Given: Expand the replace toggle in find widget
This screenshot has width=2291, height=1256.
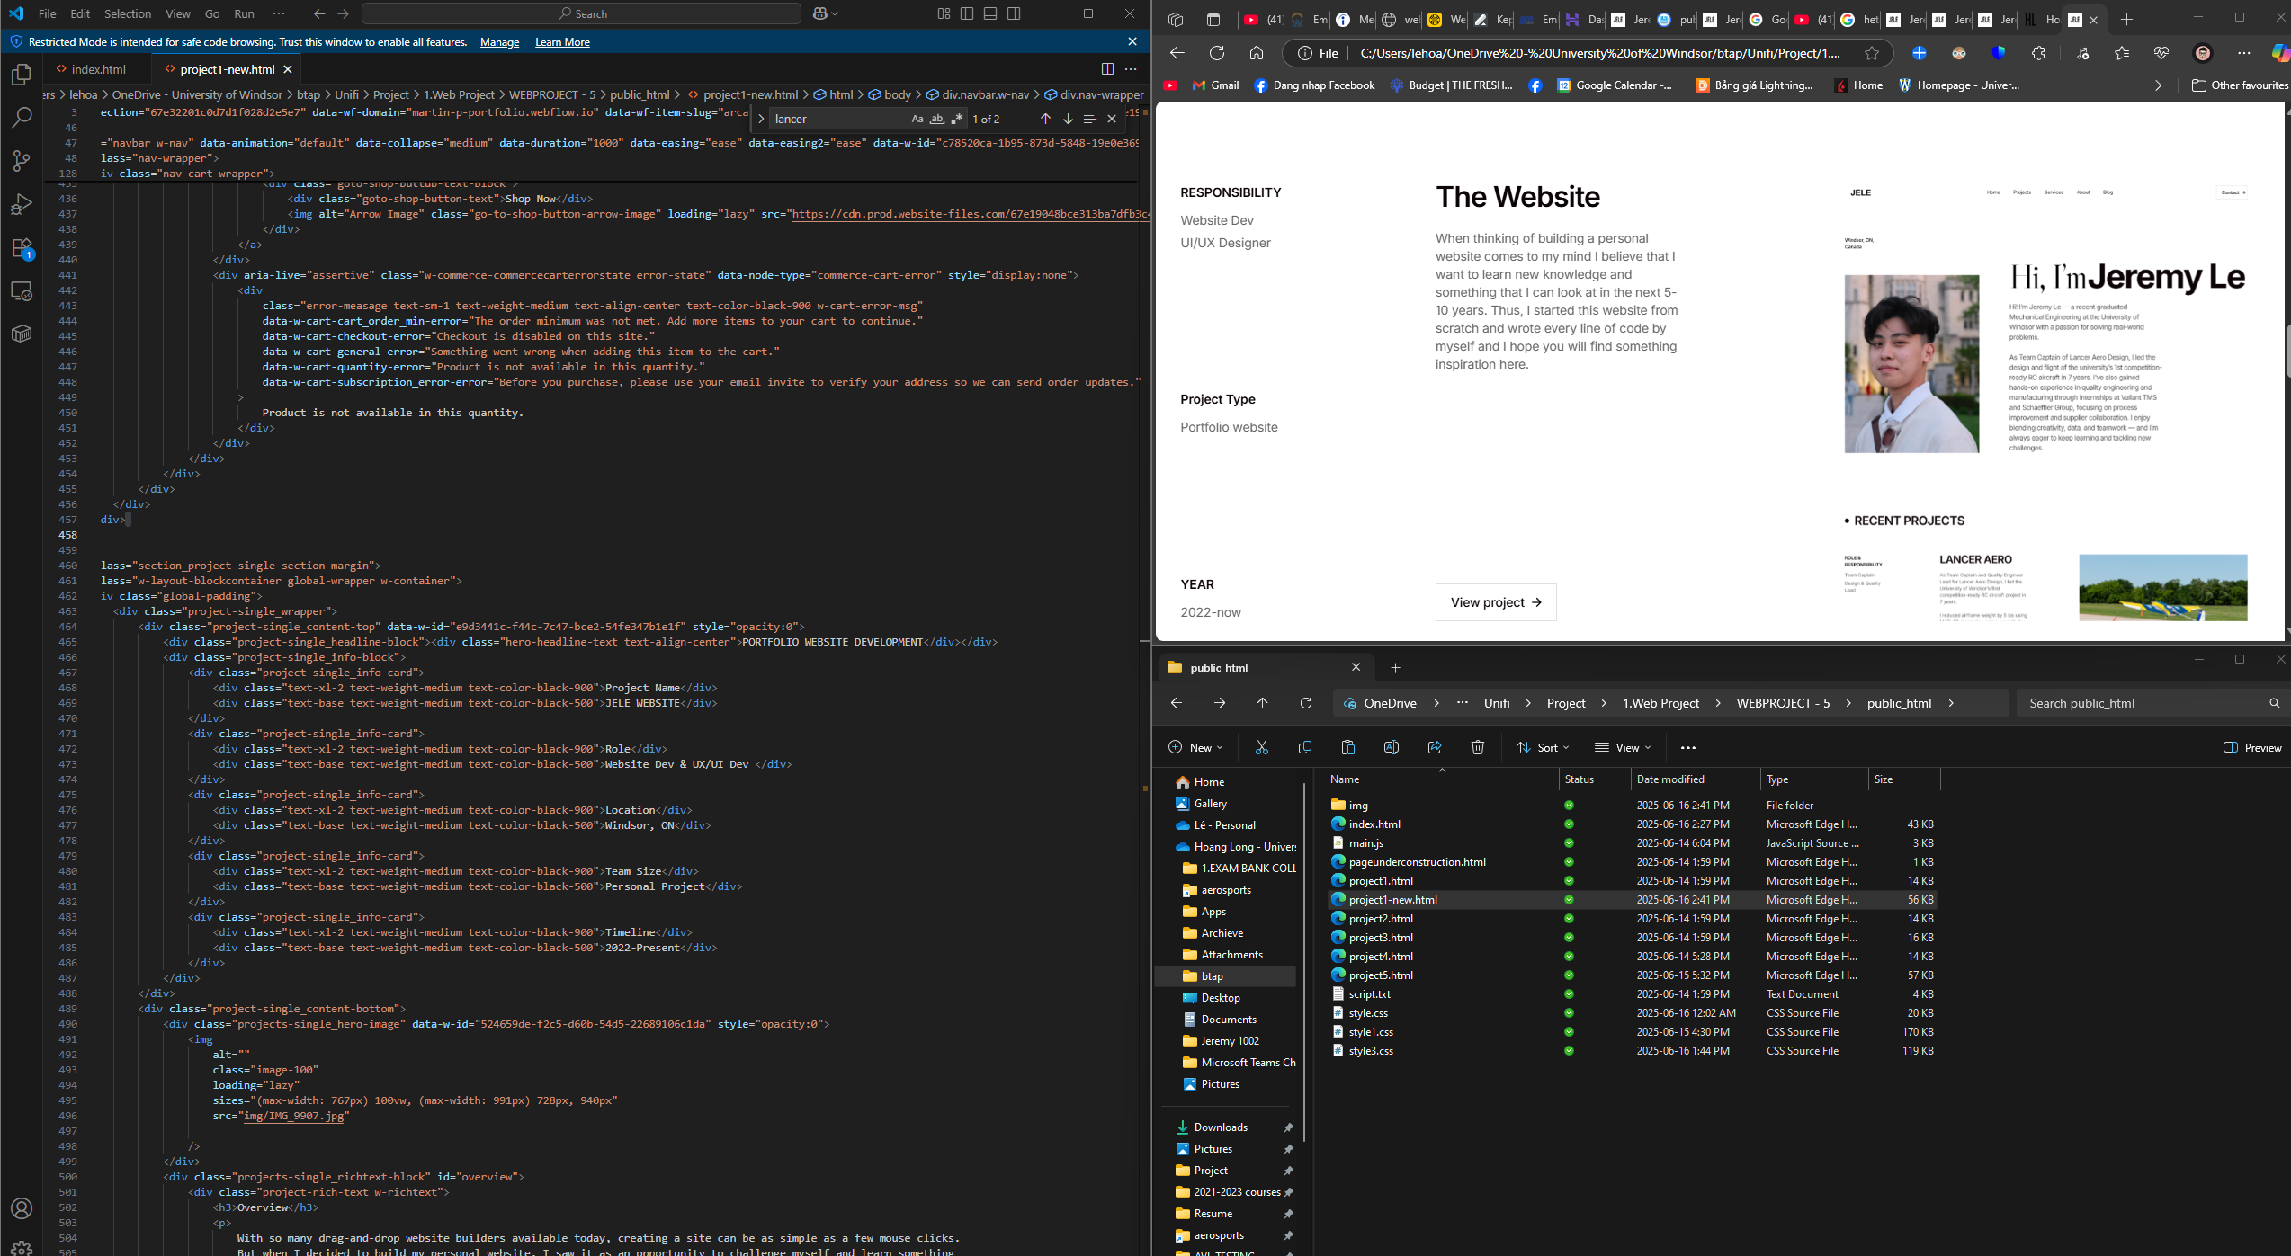Looking at the screenshot, I should (761, 119).
